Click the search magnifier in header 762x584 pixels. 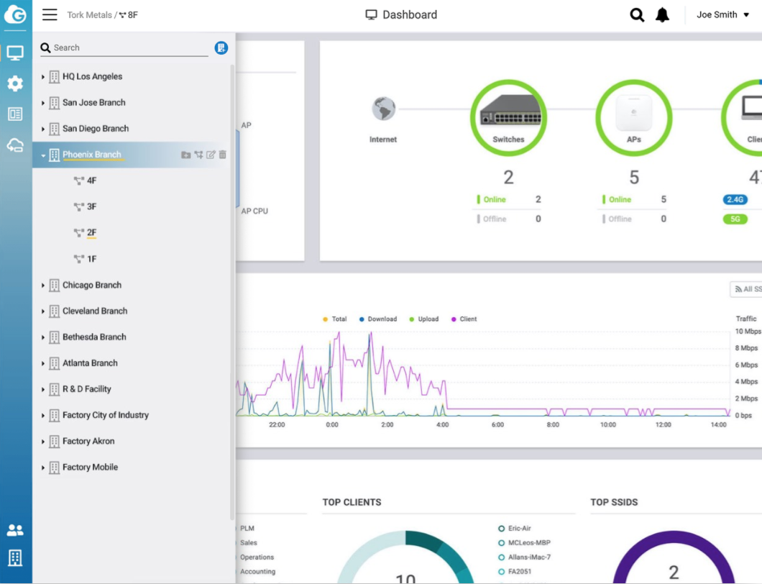637,15
